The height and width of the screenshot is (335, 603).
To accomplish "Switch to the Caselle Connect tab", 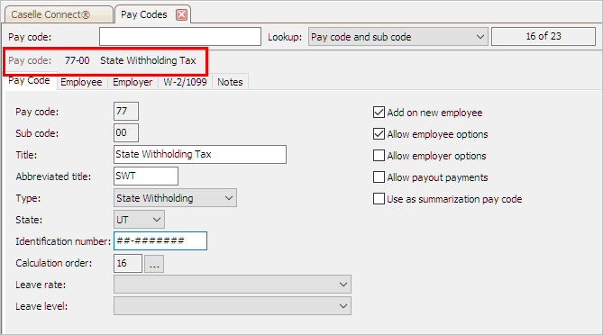I will [x=59, y=14].
